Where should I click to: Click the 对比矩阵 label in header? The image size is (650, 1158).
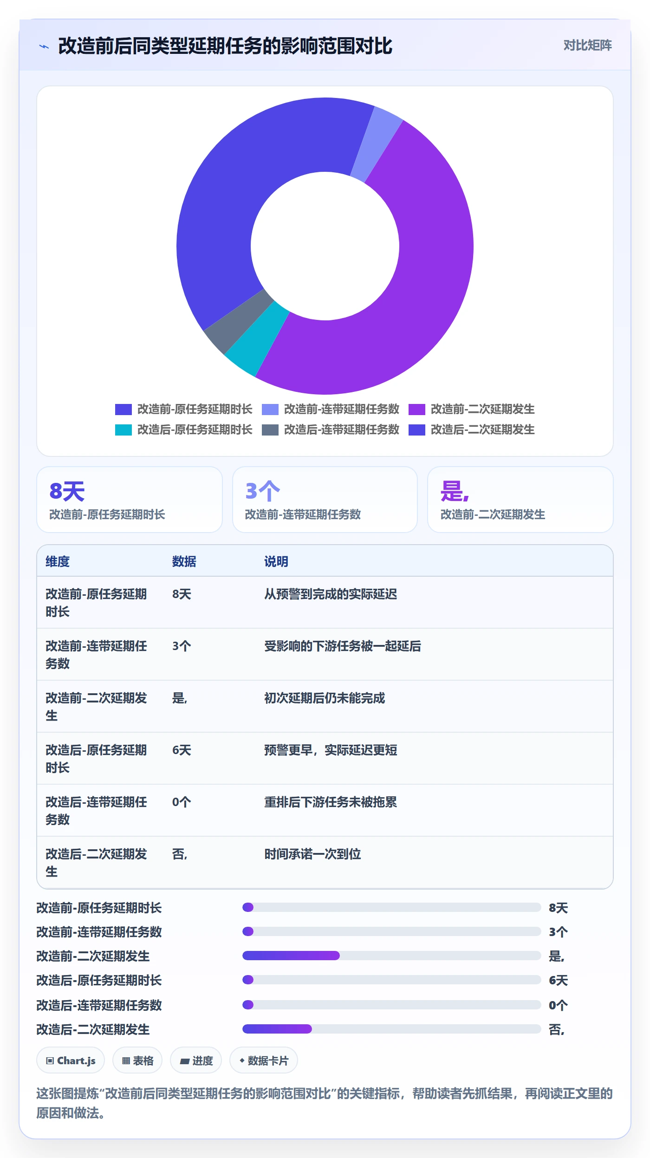[587, 46]
